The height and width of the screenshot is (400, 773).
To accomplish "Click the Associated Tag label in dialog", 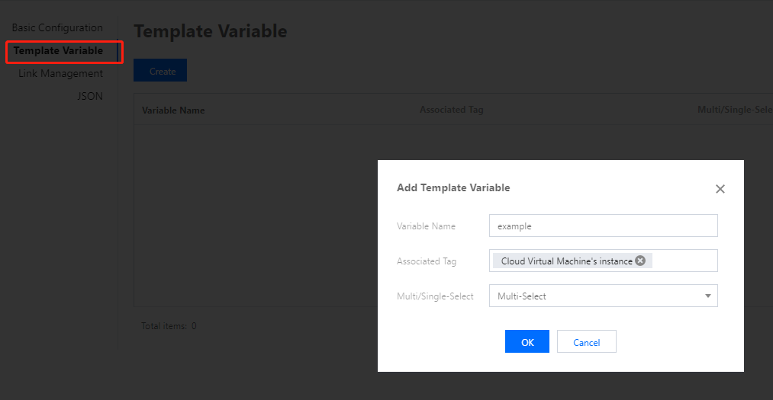I will [x=427, y=261].
